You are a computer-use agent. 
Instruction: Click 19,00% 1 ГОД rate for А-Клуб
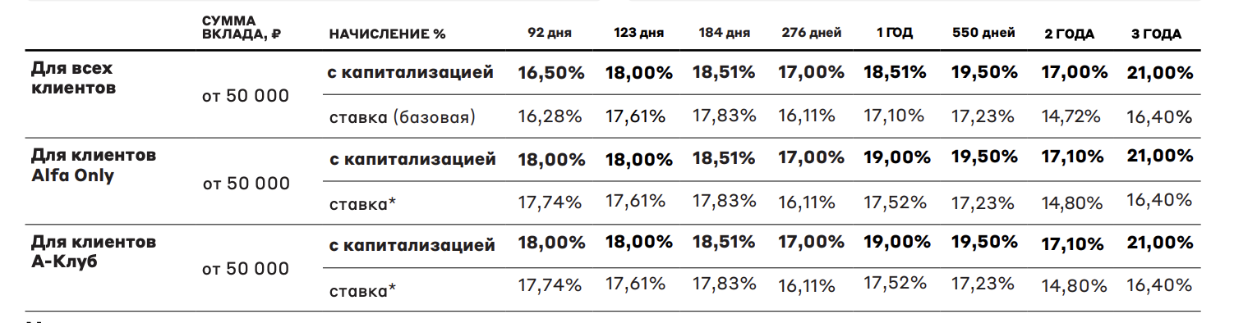(895, 243)
